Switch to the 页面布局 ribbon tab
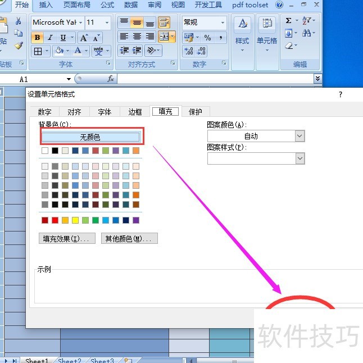The image size is (363, 363). pyautogui.click(x=77, y=4)
